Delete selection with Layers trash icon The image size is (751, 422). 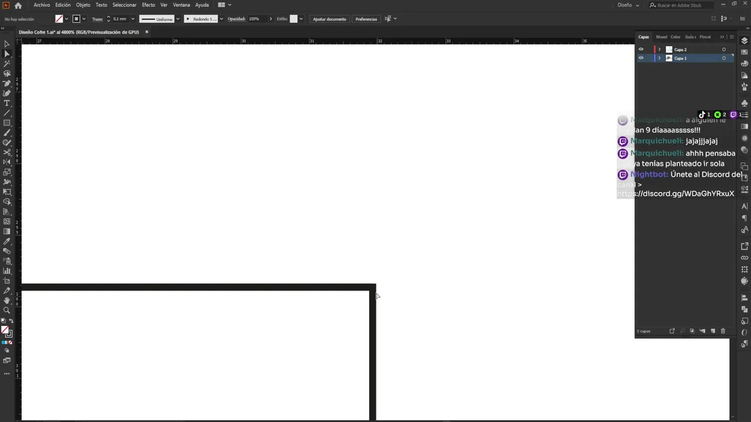[x=723, y=331]
